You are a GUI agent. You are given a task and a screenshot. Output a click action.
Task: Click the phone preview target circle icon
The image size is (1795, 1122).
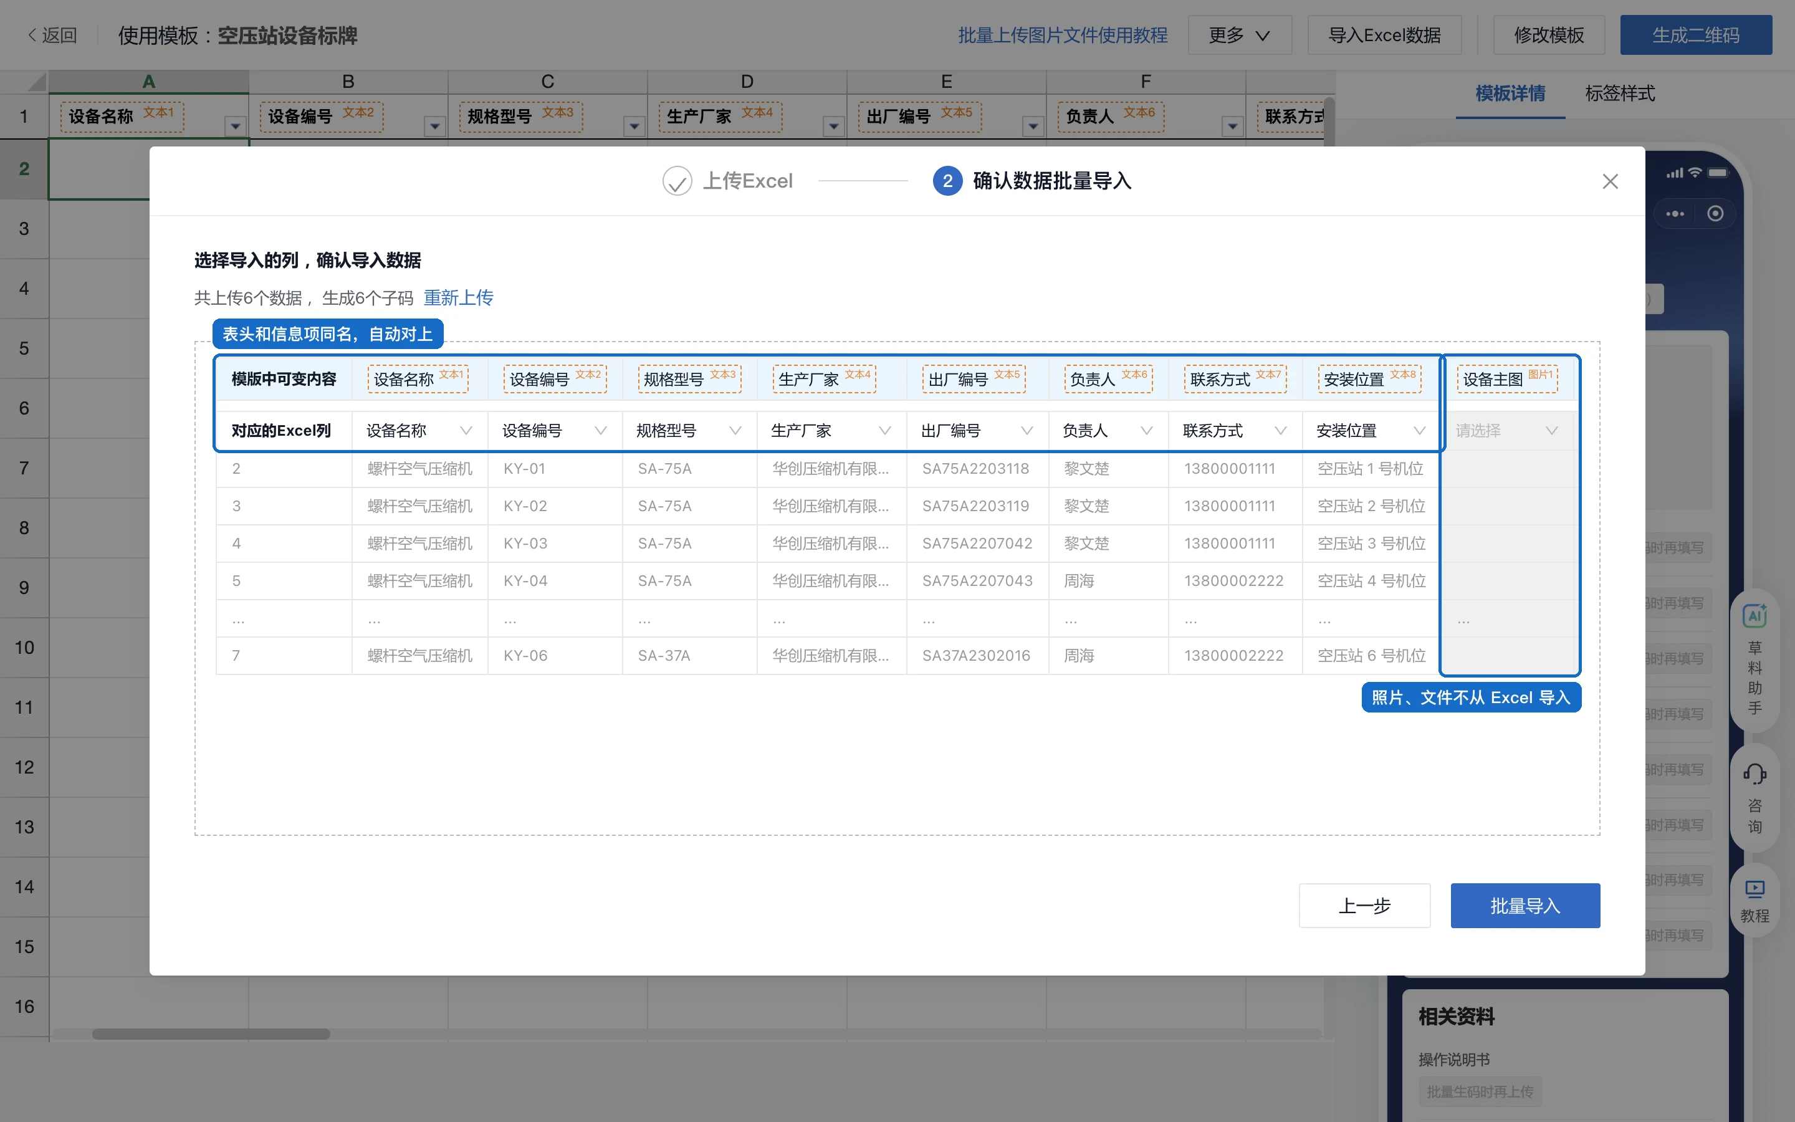click(x=1715, y=214)
